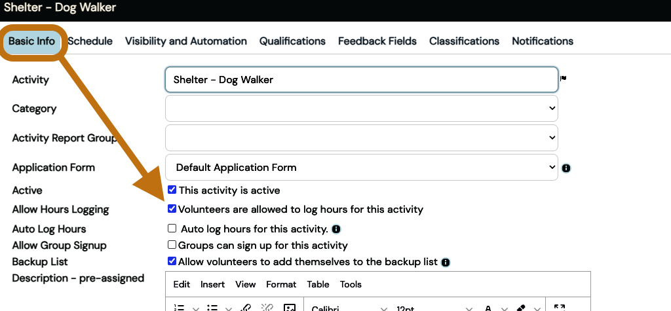Viewport: 671px width, 311px height.
Task: Click info icon next to Application Form dropdown
Action: point(566,168)
